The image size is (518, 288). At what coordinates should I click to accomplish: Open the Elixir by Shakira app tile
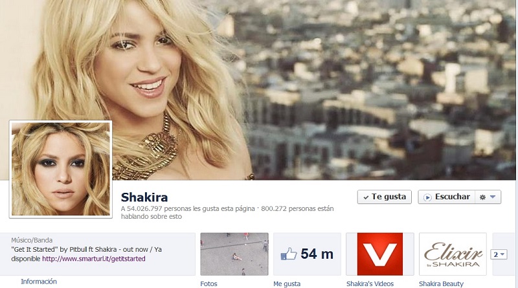[x=453, y=254]
